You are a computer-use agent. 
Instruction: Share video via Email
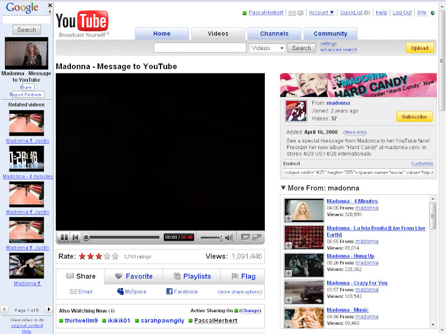81,292
